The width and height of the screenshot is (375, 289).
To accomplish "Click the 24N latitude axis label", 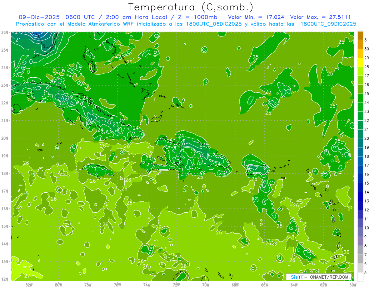I will coord(5,68).
